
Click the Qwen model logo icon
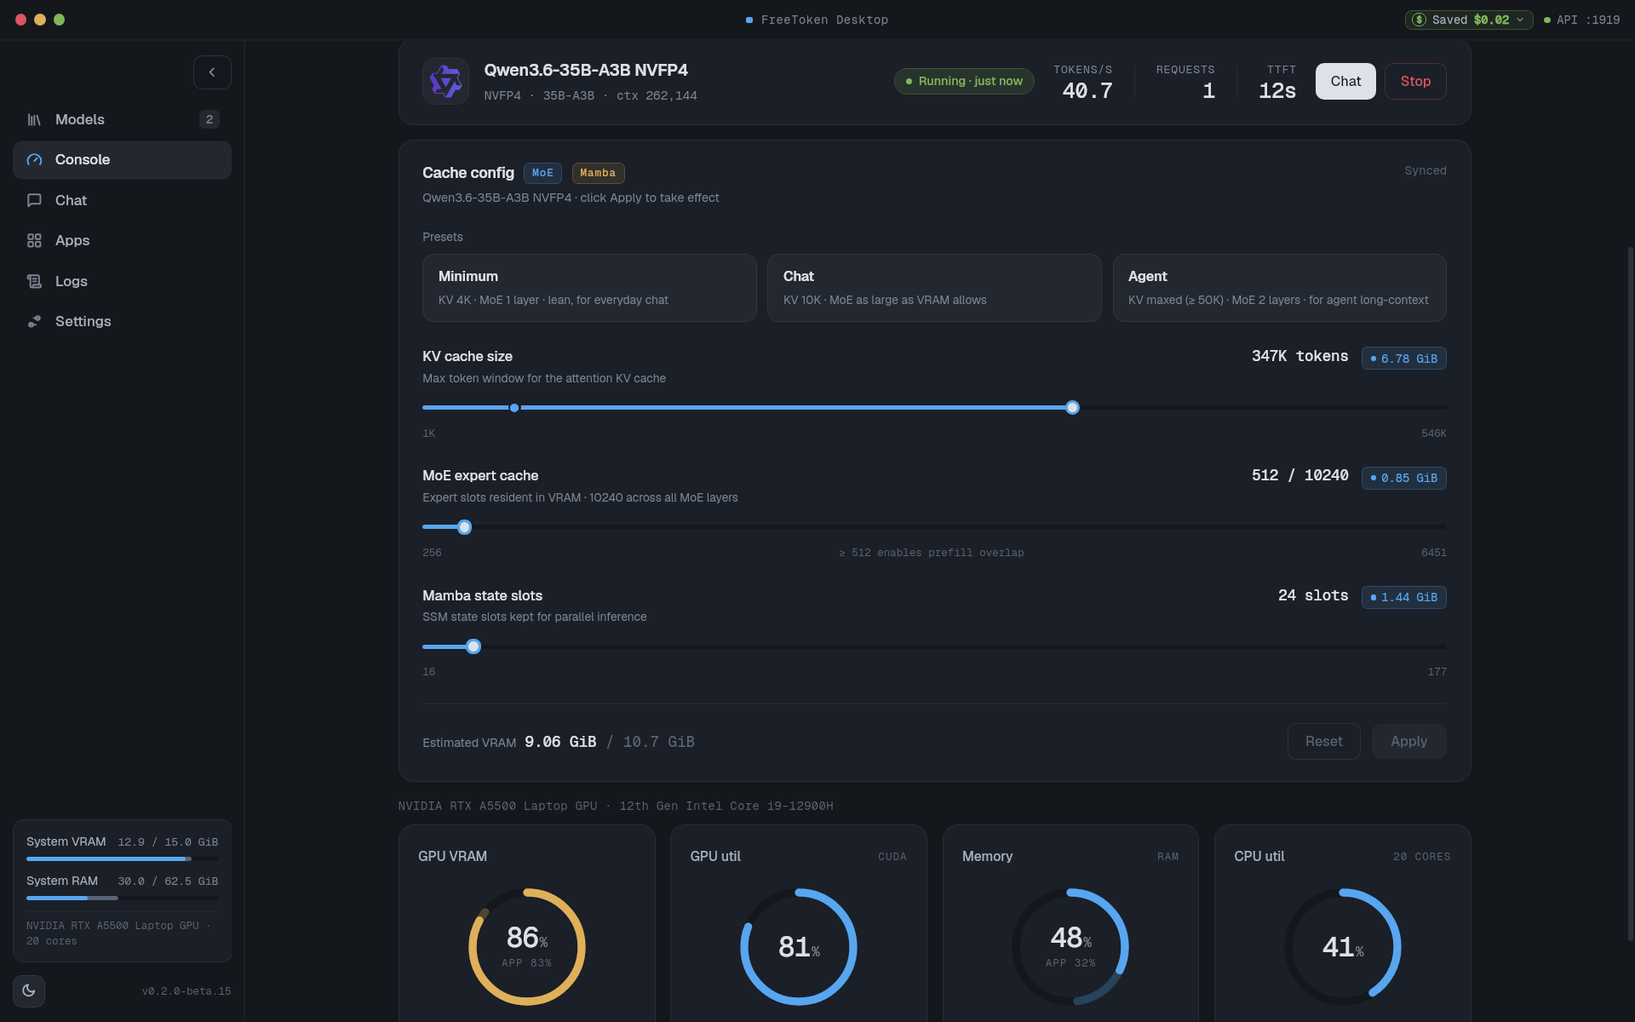[x=445, y=82]
